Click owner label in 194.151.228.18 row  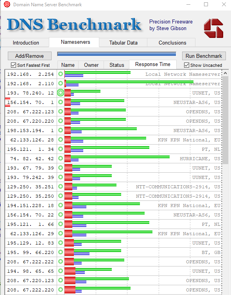[x=189, y=206]
